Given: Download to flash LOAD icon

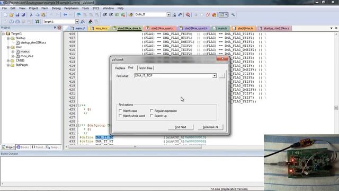Looking at the screenshot, I should pos(37,22).
